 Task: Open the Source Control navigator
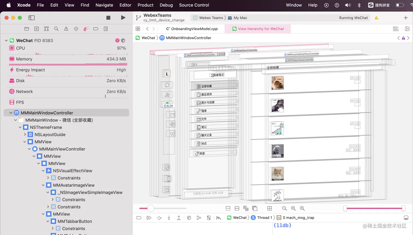[x=37, y=29]
